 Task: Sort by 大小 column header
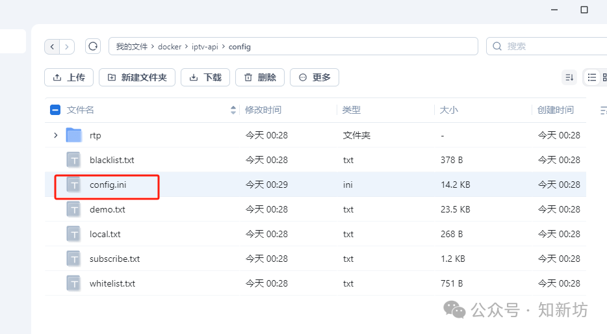(449, 110)
